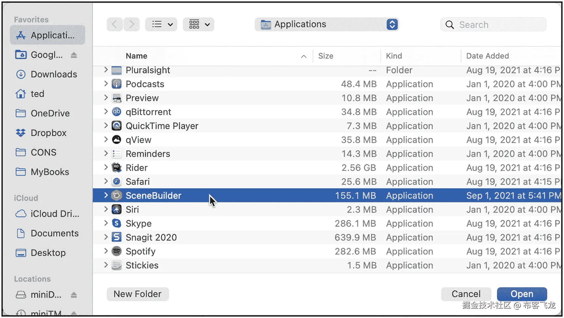The width and height of the screenshot is (564, 318).
Task: Click the Preview app icon
Action: point(116,98)
